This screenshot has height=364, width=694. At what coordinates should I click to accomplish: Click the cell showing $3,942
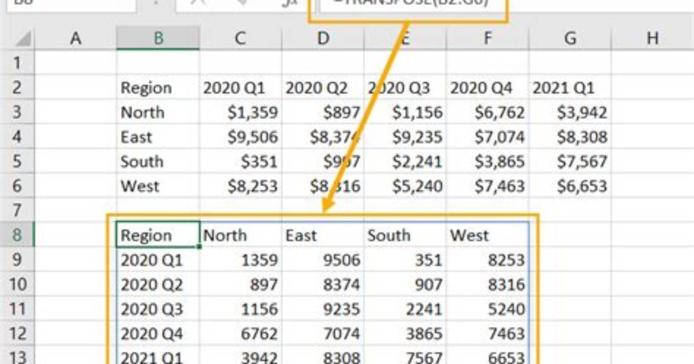tap(570, 112)
